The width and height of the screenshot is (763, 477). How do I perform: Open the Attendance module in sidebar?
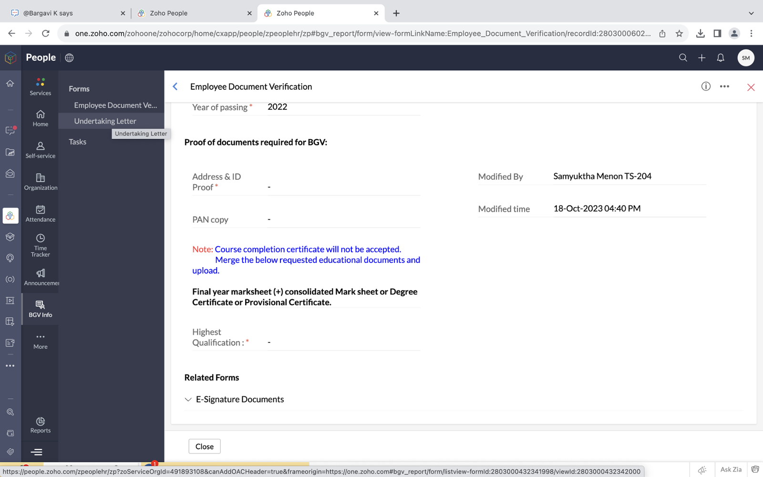coord(40,213)
